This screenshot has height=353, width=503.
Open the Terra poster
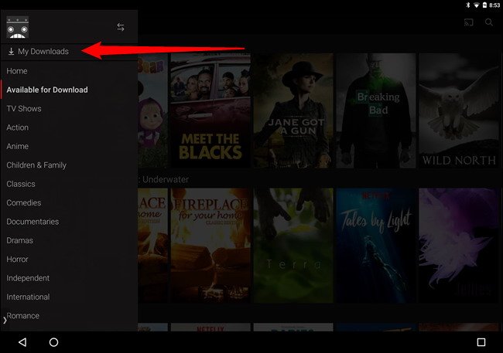click(x=293, y=246)
